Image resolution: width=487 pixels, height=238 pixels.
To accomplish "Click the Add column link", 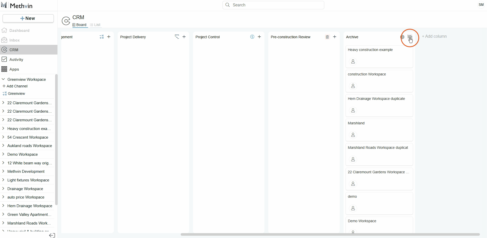I will (434, 36).
